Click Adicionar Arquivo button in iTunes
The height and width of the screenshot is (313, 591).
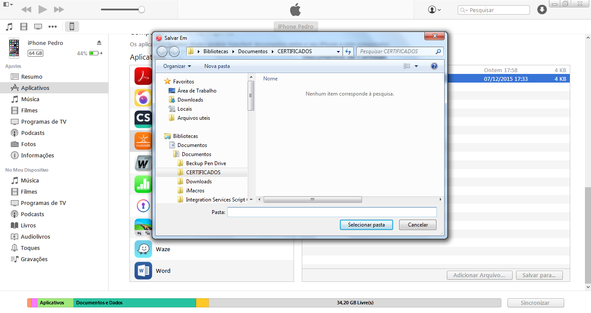coord(479,275)
